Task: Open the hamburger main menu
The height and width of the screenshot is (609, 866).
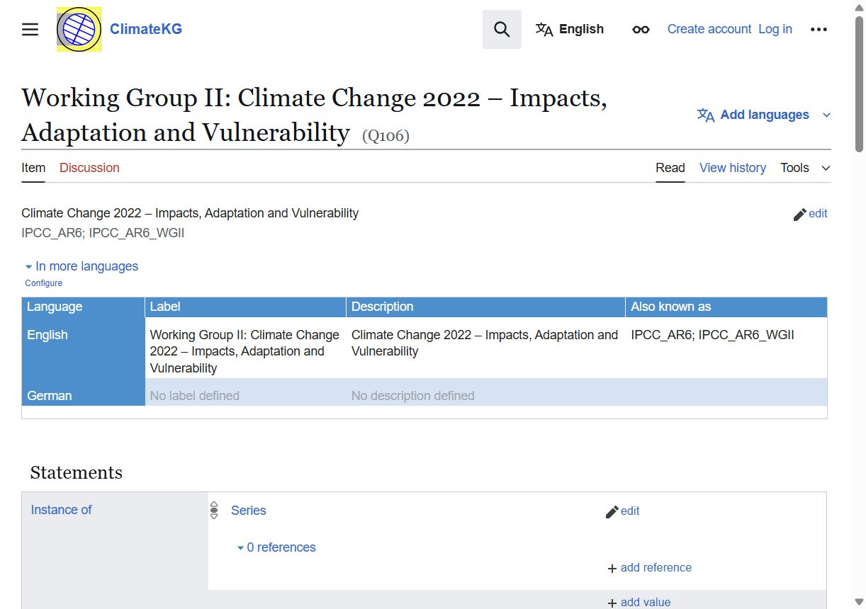Action: 30,29
